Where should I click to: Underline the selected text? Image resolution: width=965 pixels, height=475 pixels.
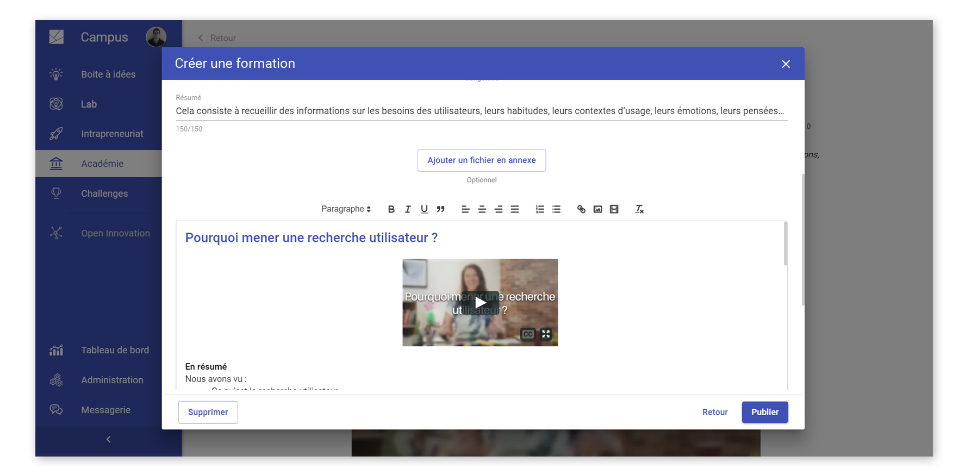(424, 209)
